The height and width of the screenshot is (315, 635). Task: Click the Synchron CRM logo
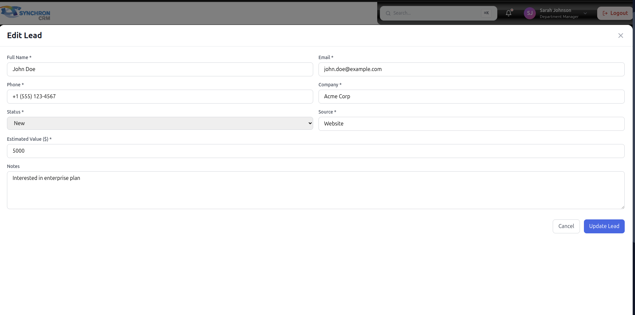click(26, 13)
